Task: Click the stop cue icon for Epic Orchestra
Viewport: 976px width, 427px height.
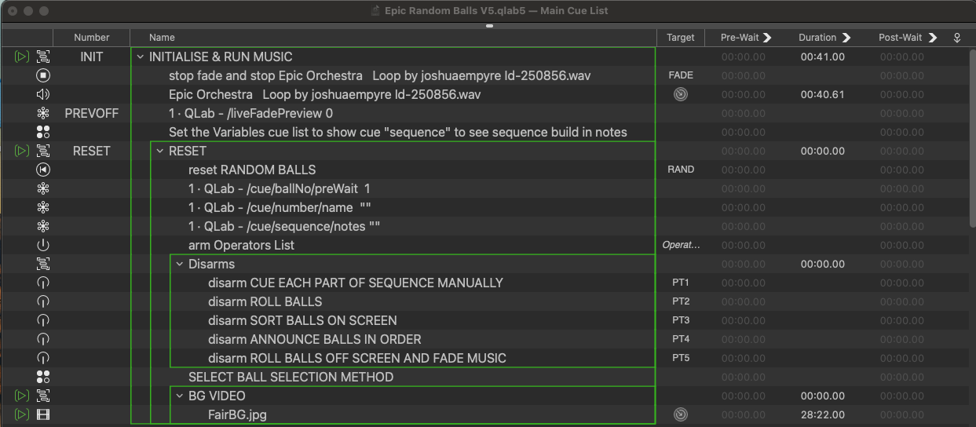Action: coord(43,75)
